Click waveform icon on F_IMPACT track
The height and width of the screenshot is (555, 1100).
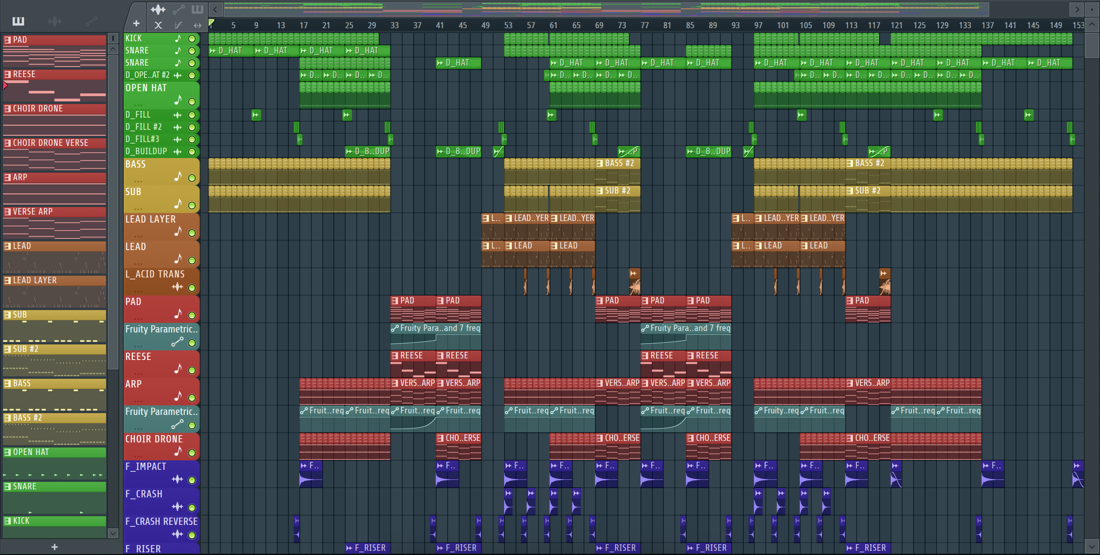point(177,479)
